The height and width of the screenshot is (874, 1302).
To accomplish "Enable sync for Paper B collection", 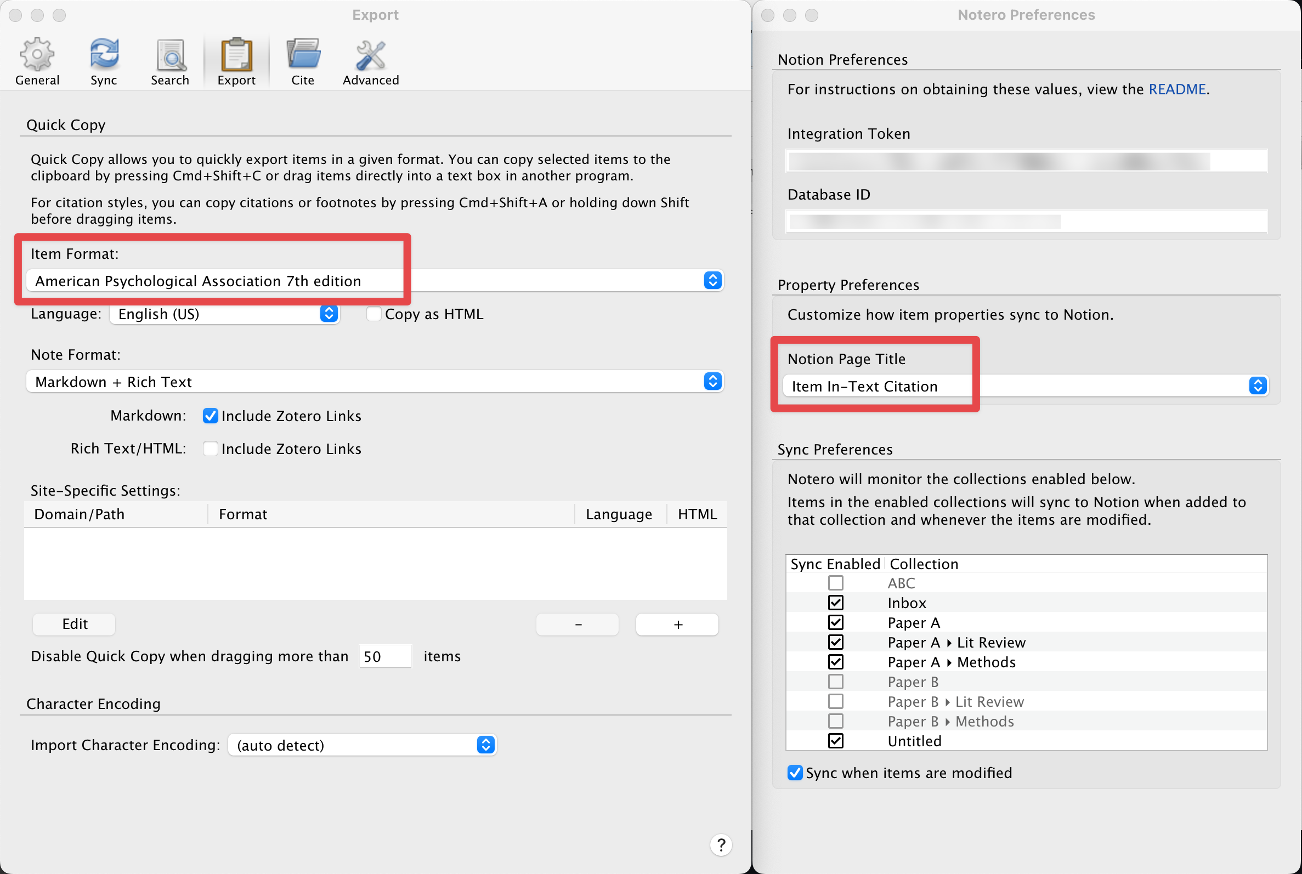I will (x=835, y=682).
